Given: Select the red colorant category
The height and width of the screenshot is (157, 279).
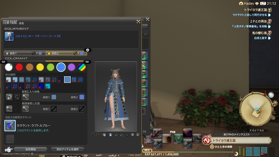Looking at the screenshot, I should [19, 67].
